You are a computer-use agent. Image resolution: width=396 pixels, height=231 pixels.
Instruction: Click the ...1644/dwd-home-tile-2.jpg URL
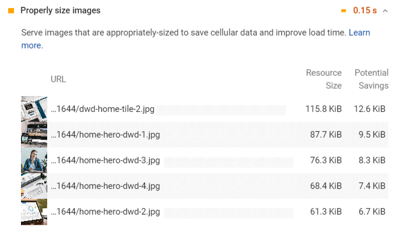pyautogui.click(x=102, y=109)
